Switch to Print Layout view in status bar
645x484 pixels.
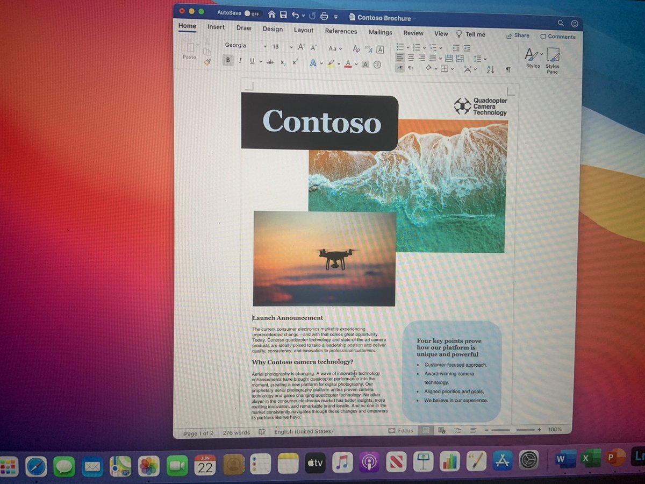(426, 430)
